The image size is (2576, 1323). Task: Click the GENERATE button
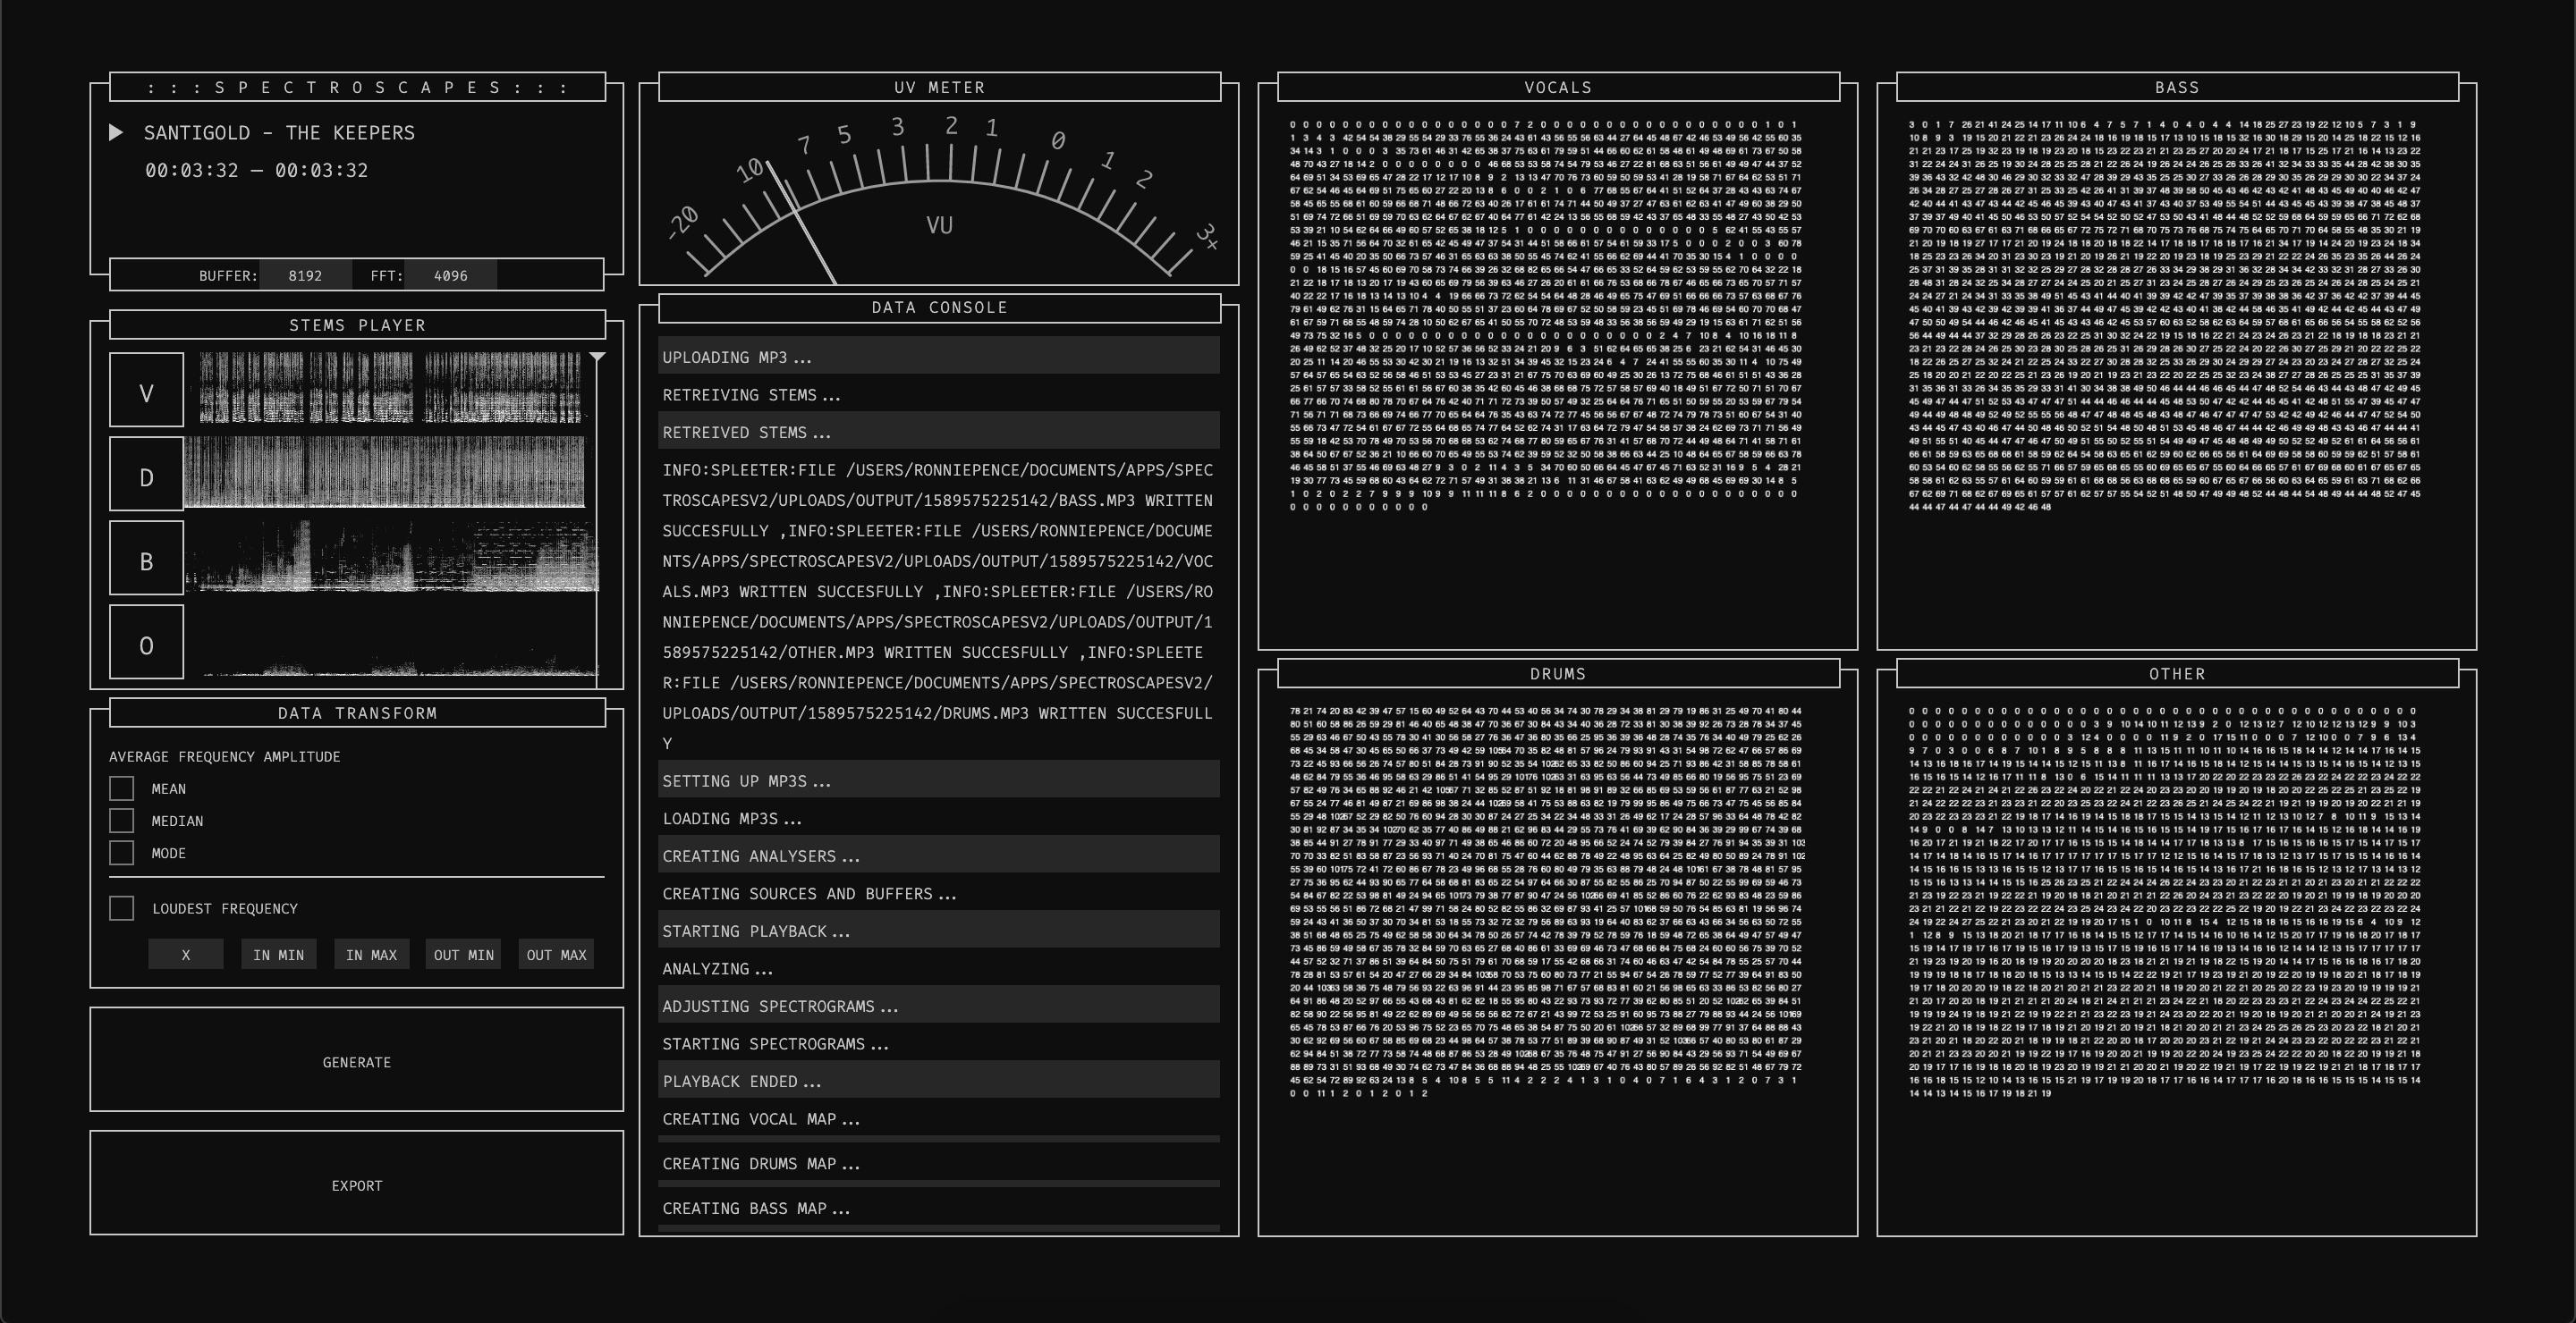[357, 1060]
